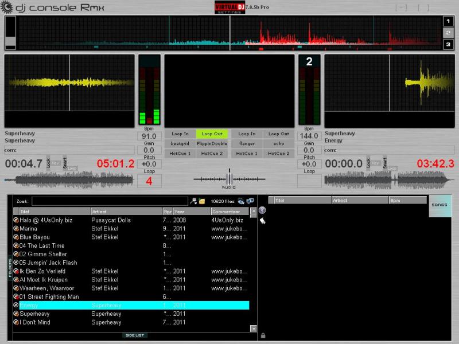This screenshot has width=459, height=344.
Task: Open search options magnifier icon
Action: (x=193, y=201)
